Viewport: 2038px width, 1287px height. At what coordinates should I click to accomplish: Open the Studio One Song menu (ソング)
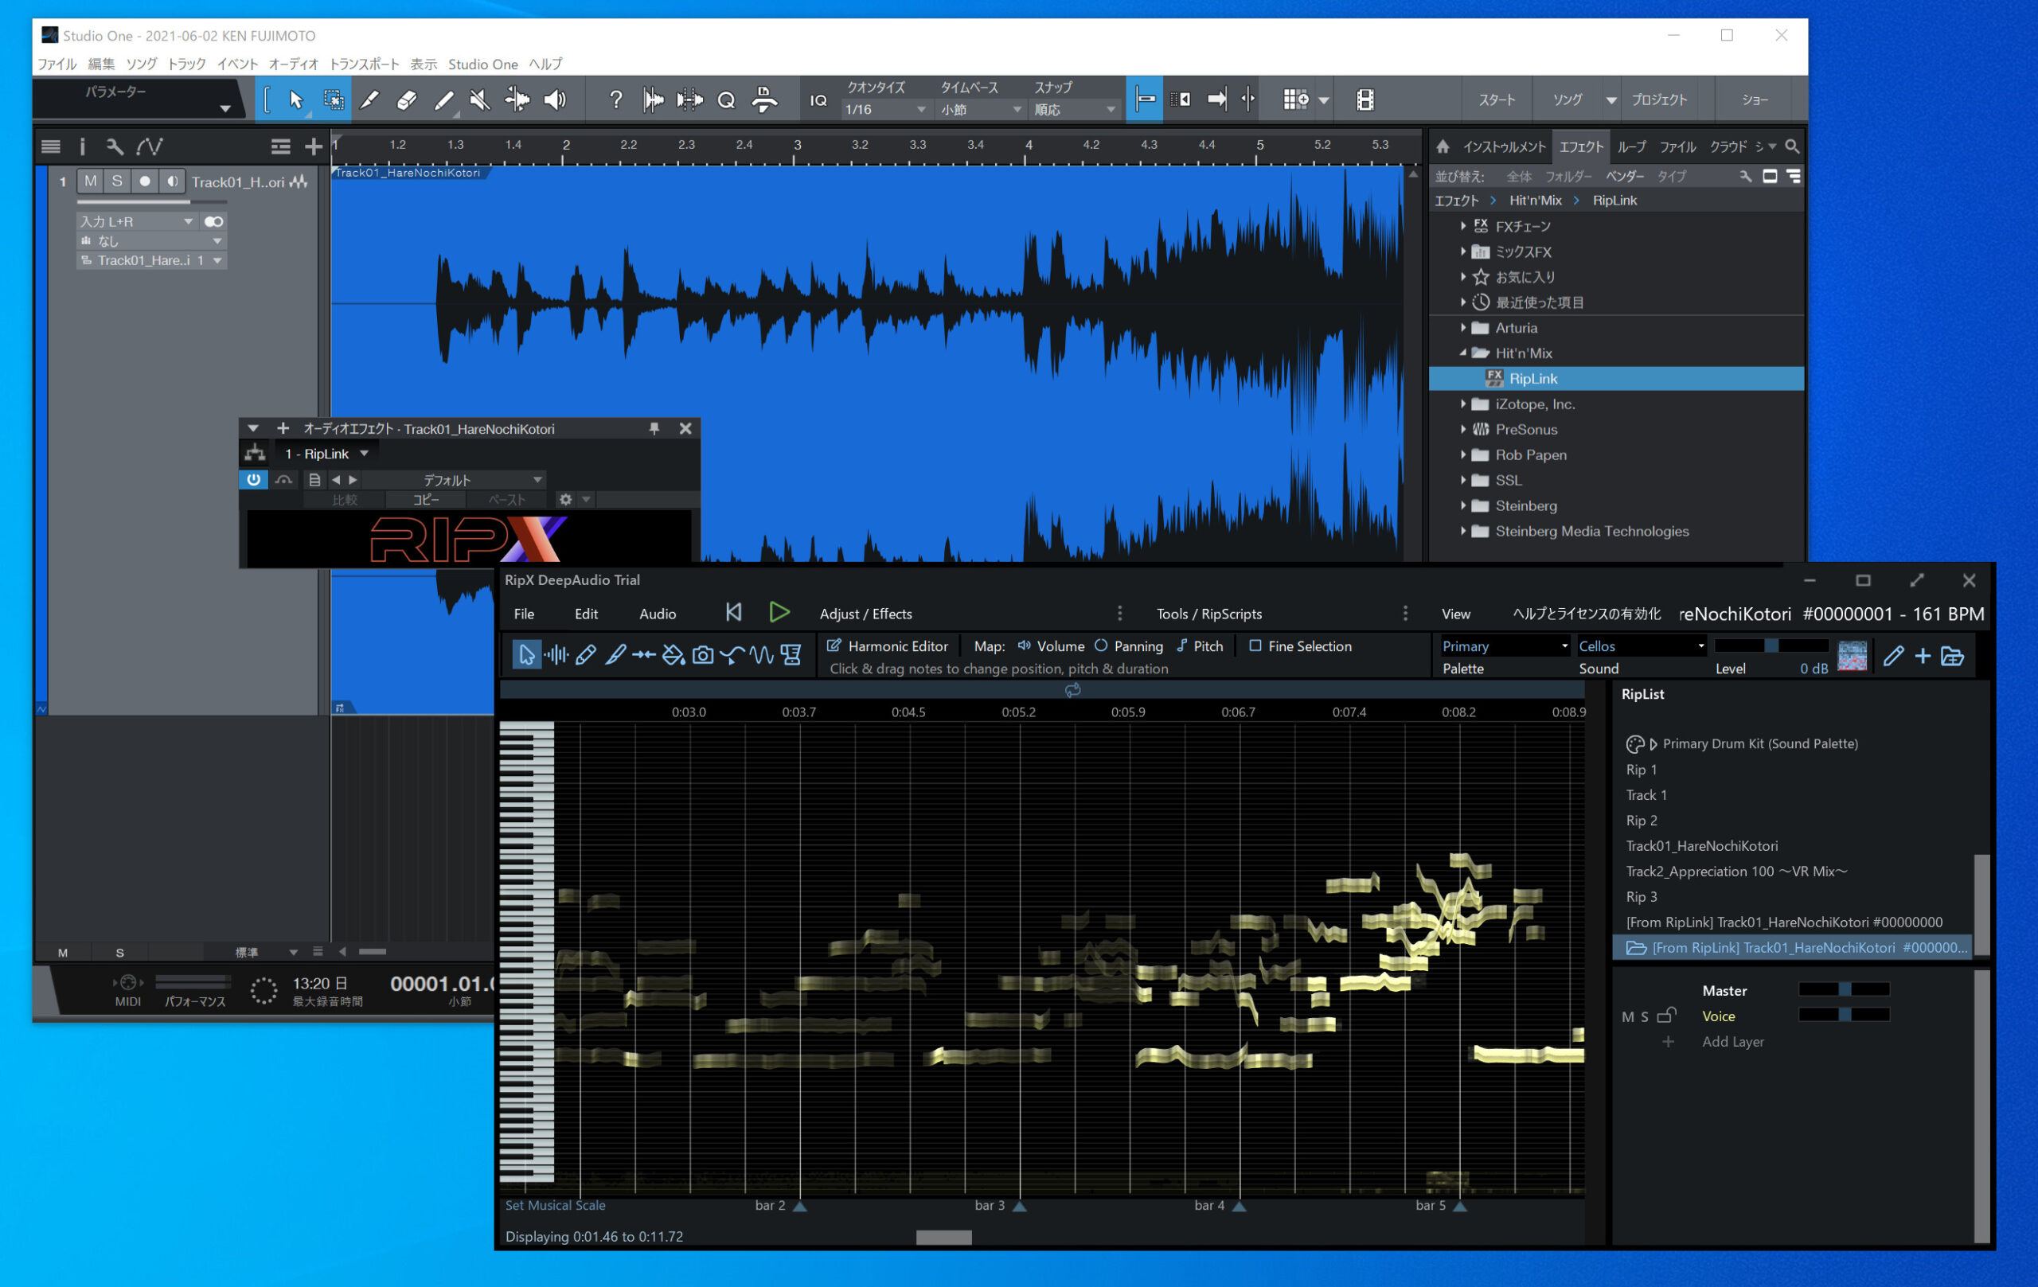click(x=142, y=64)
